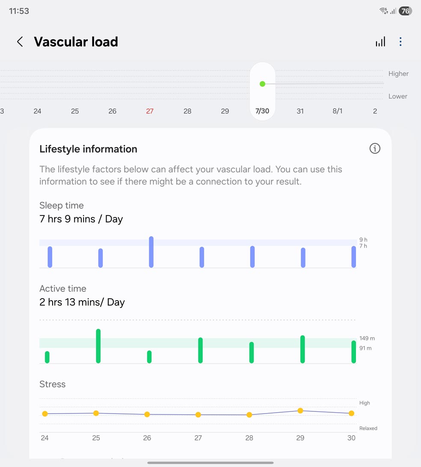Select date 8/1 on the timeline

[x=338, y=111]
